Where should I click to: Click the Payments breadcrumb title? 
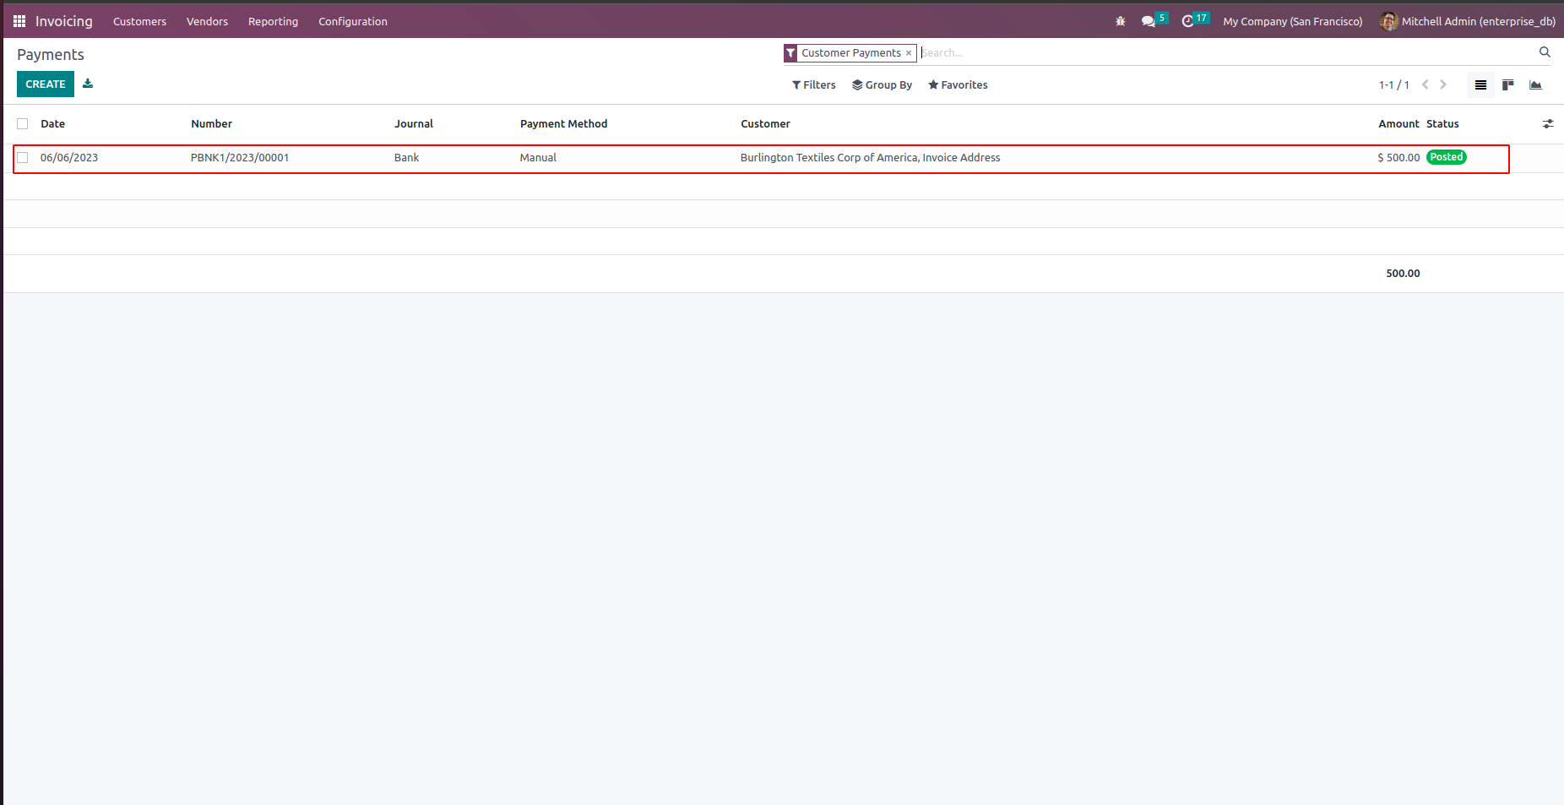tap(51, 54)
